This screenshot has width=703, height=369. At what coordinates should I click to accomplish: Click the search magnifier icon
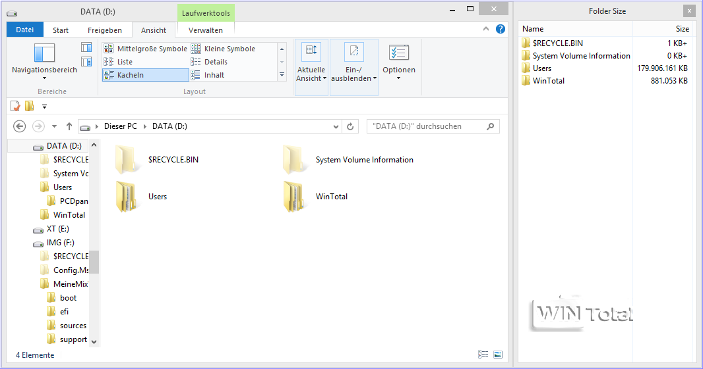[490, 126]
